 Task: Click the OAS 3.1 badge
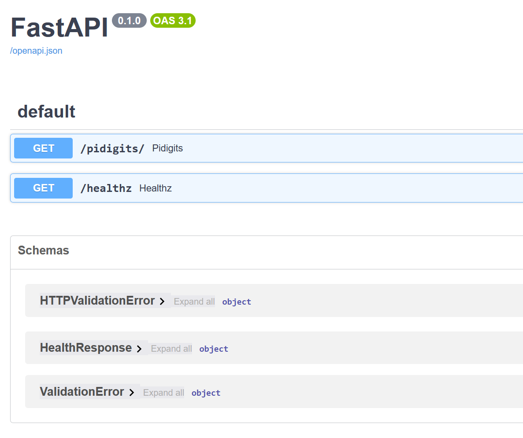tap(173, 21)
